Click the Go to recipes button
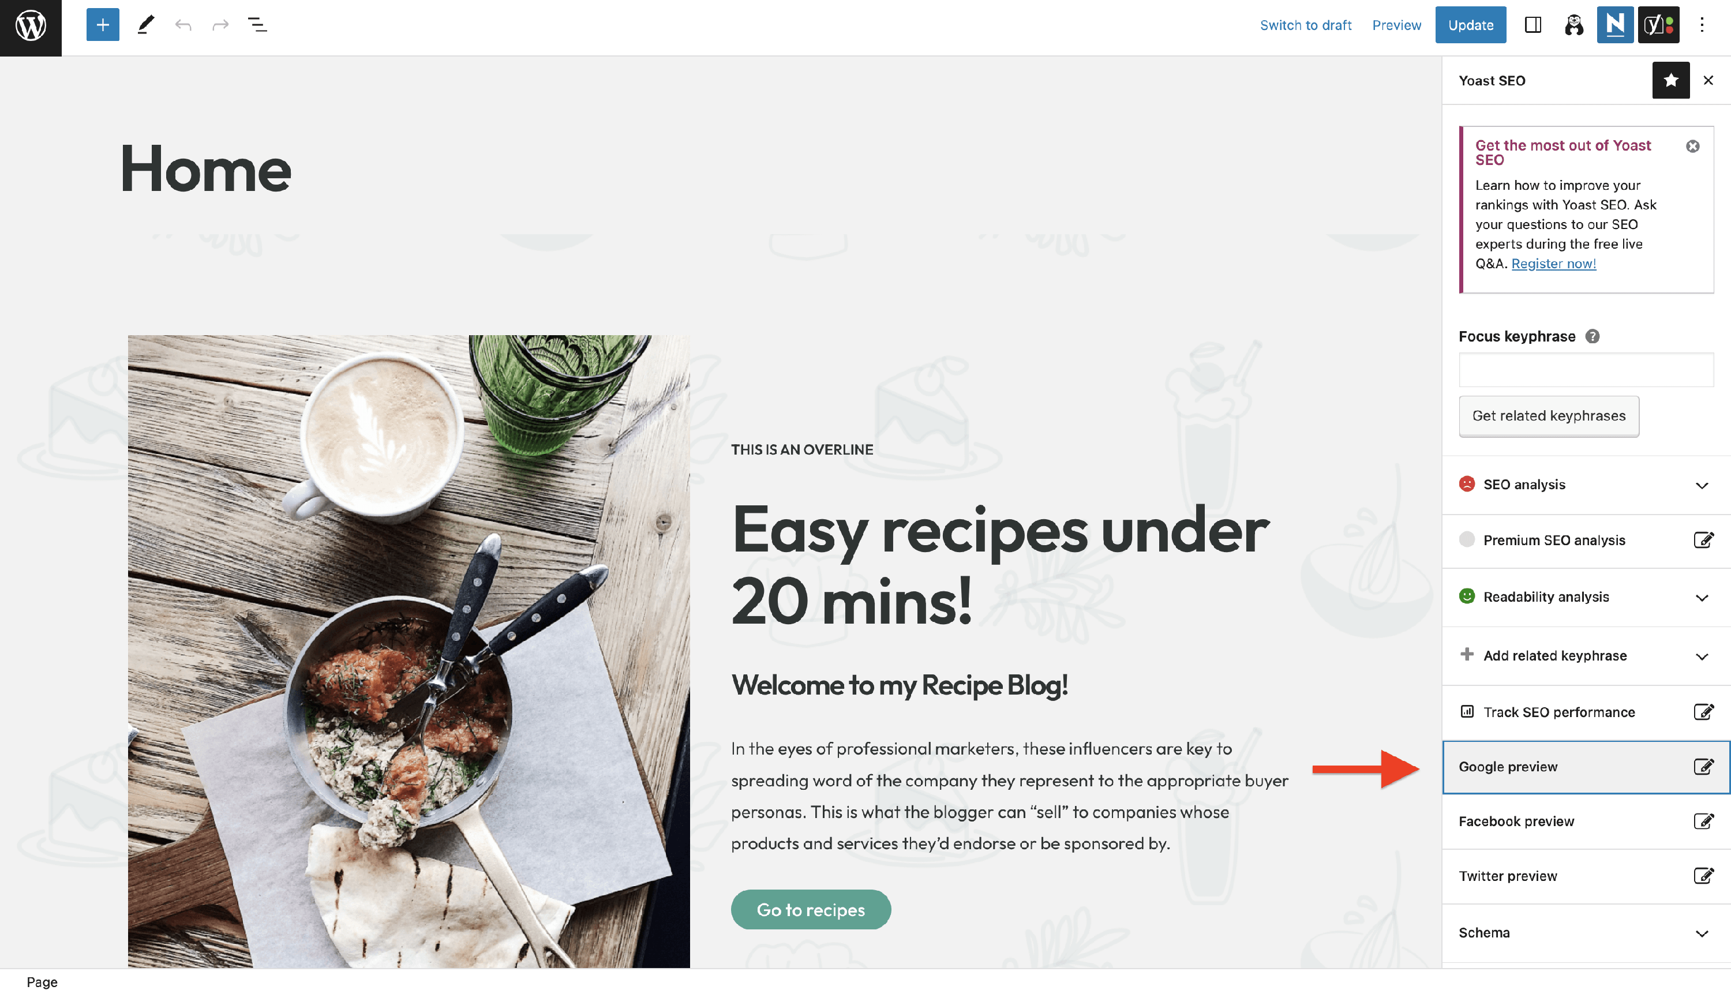The width and height of the screenshot is (1731, 994). 811,909
